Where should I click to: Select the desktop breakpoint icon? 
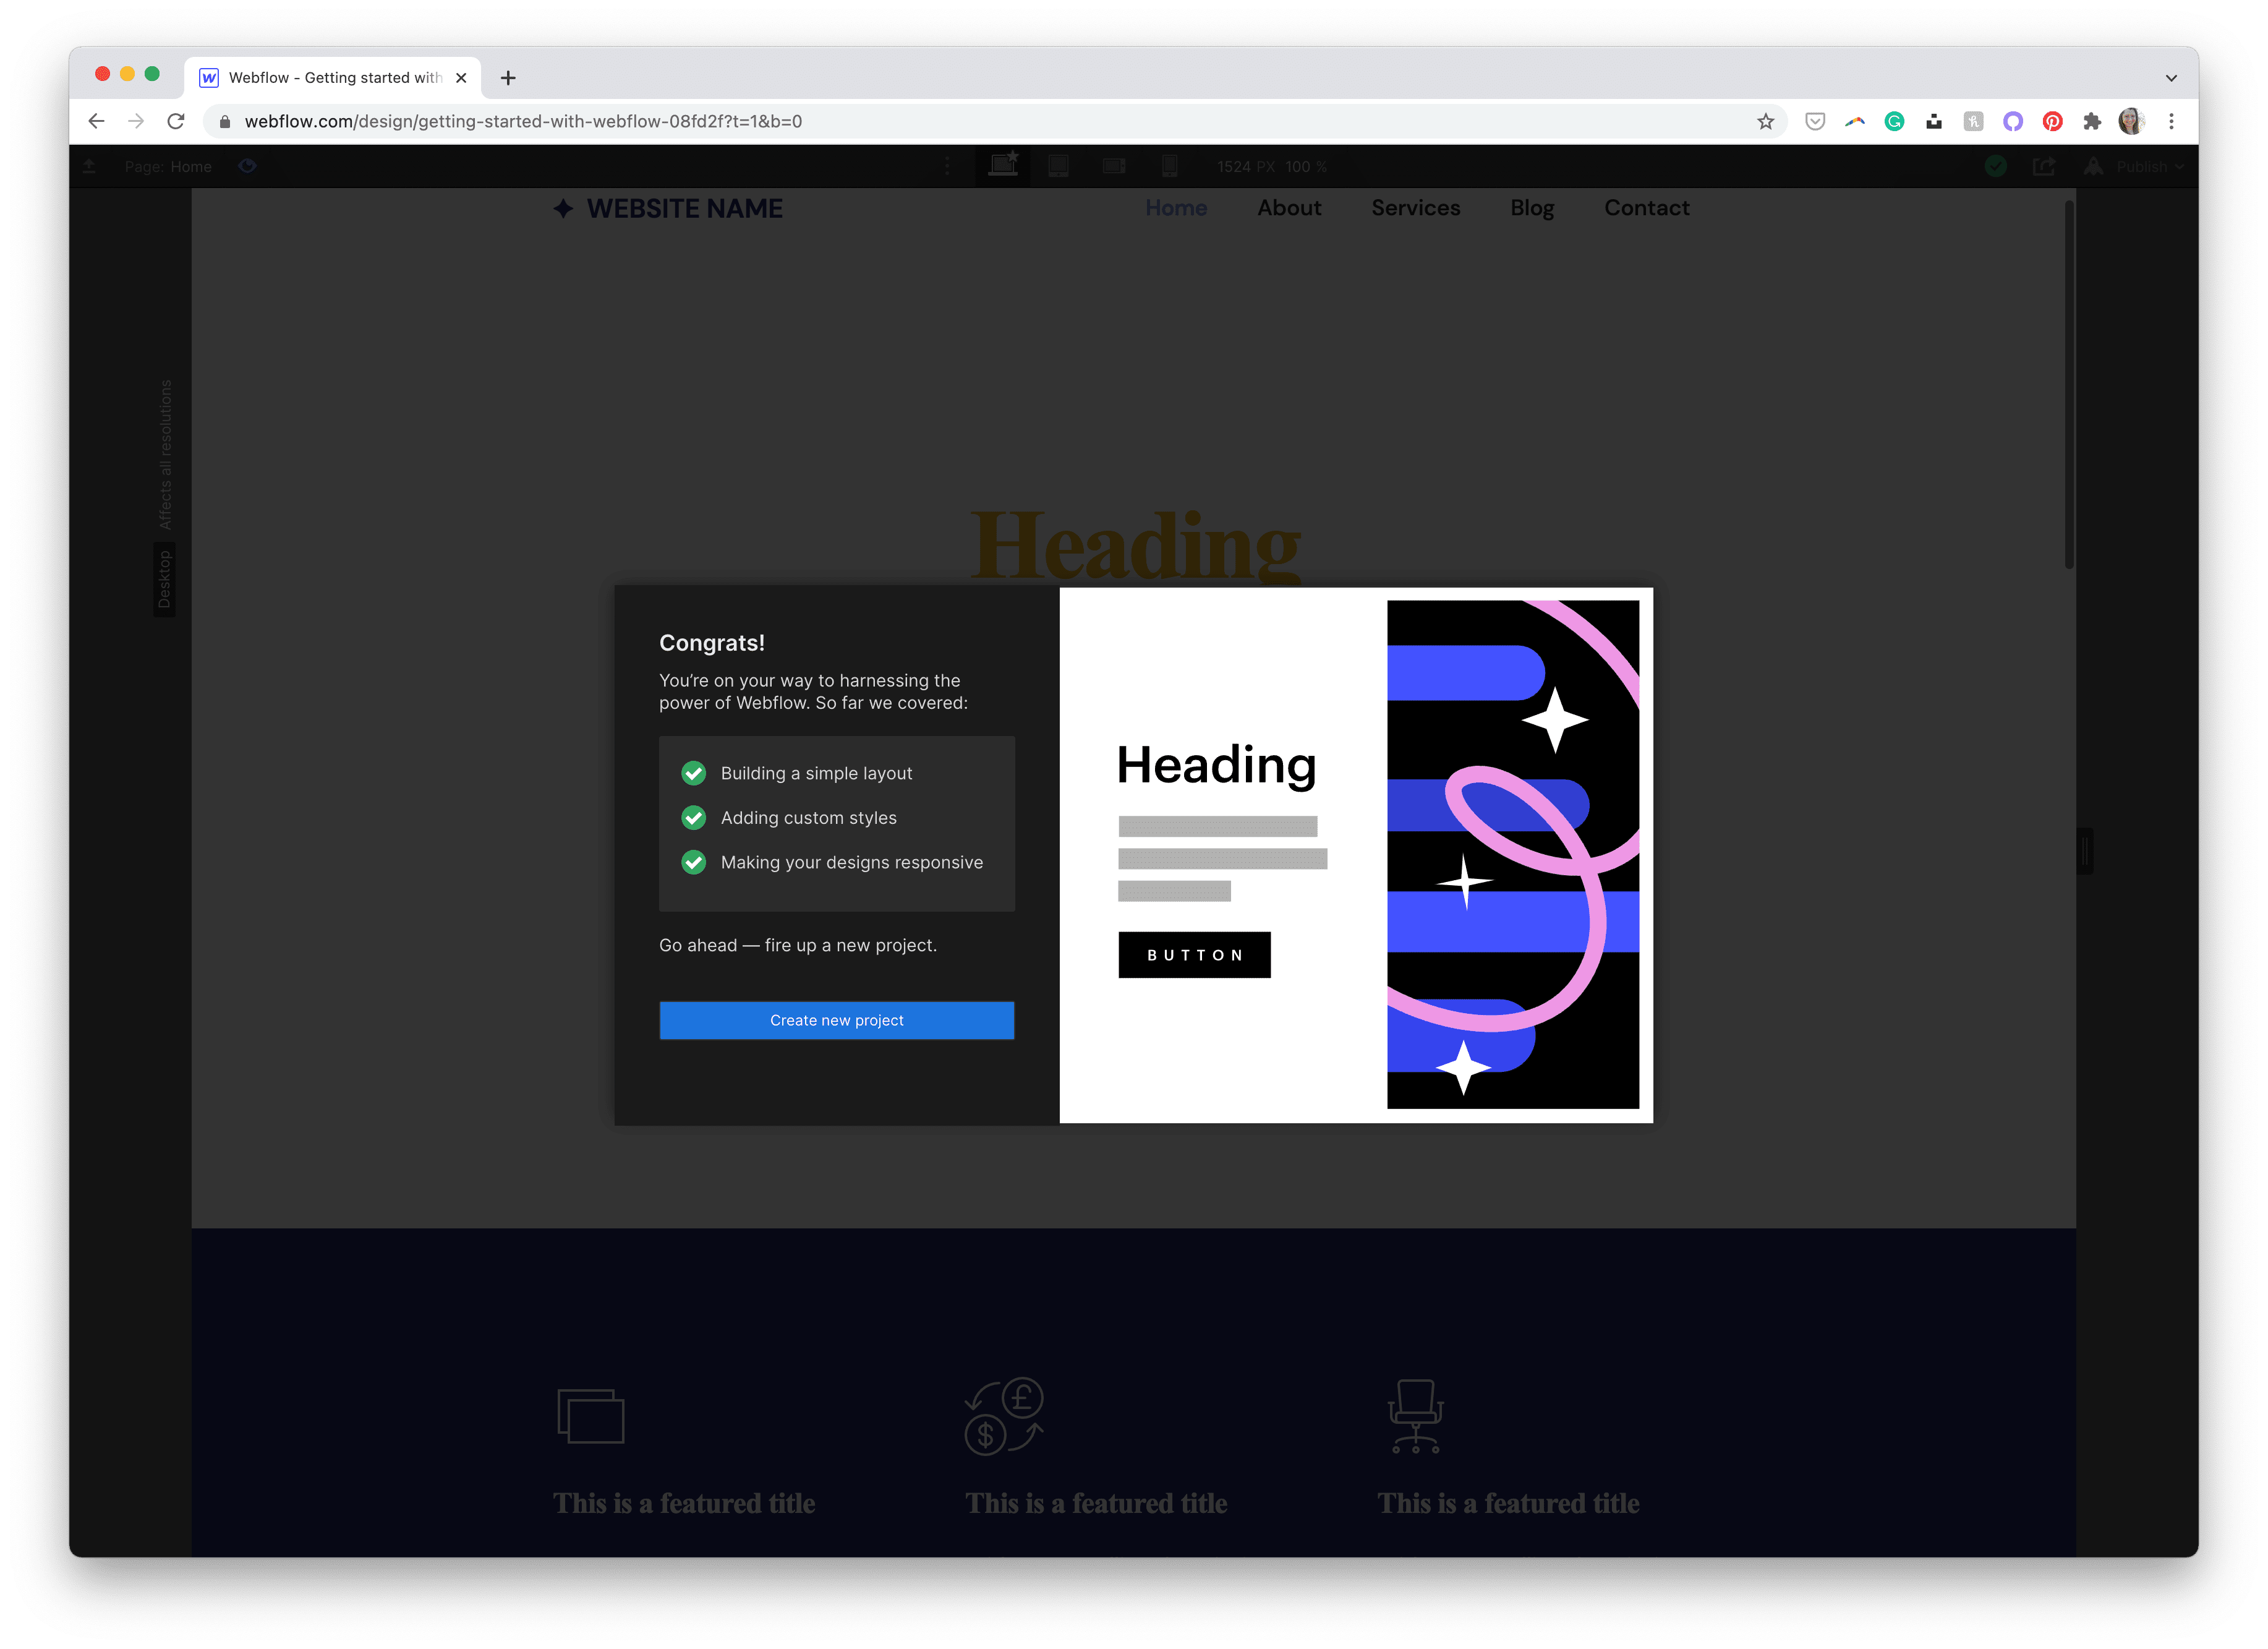(x=1003, y=166)
